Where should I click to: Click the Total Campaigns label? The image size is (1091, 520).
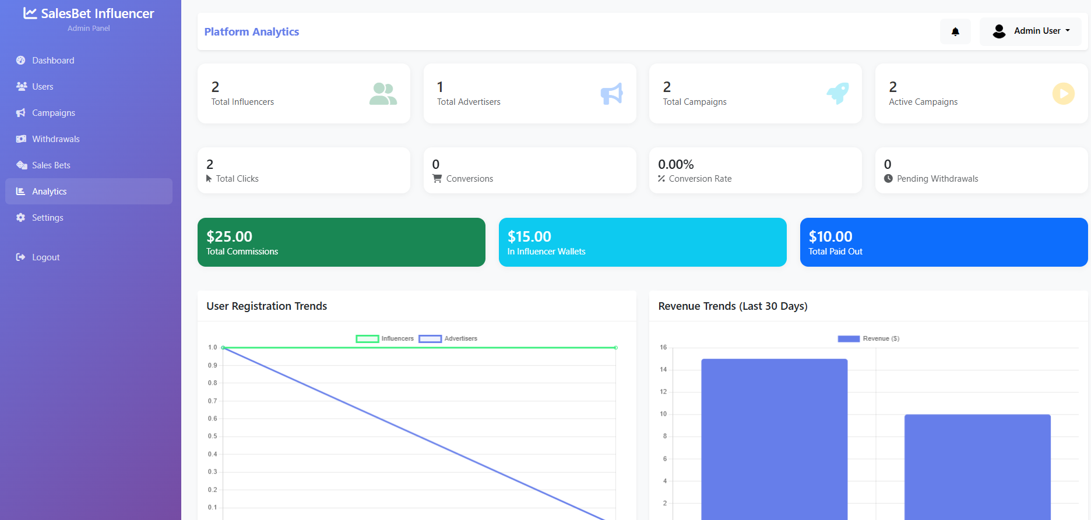695,102
